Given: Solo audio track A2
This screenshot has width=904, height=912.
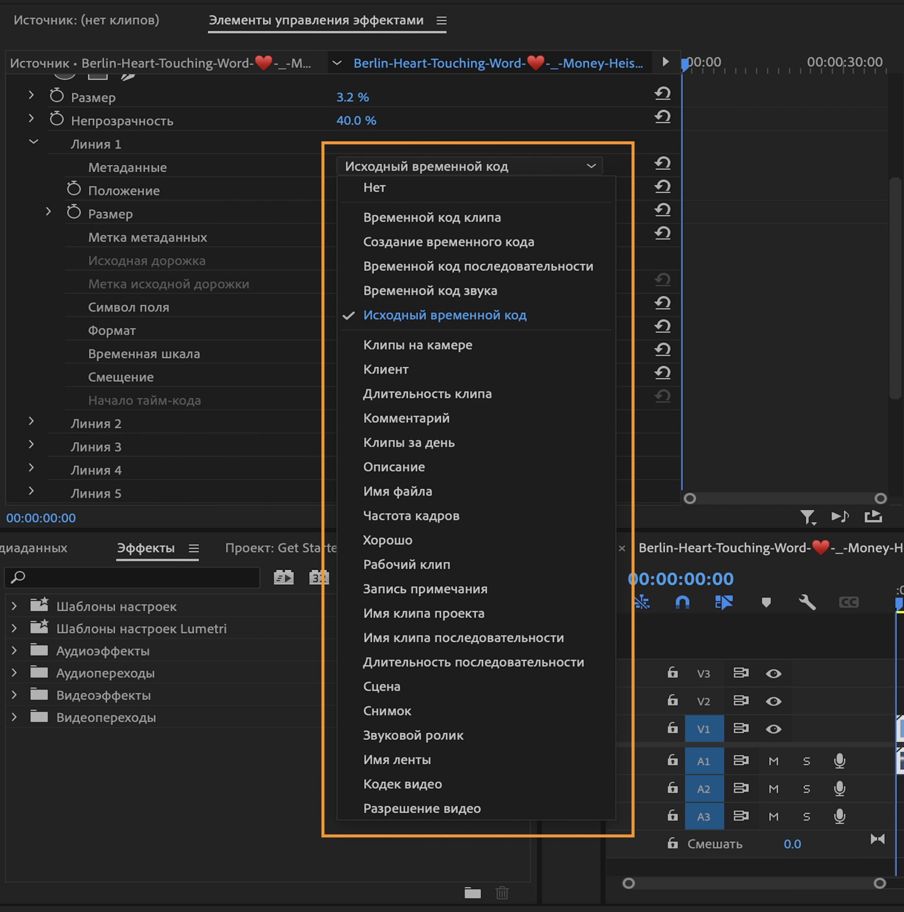Looking at the screenshot, I should tap(807, 789).
